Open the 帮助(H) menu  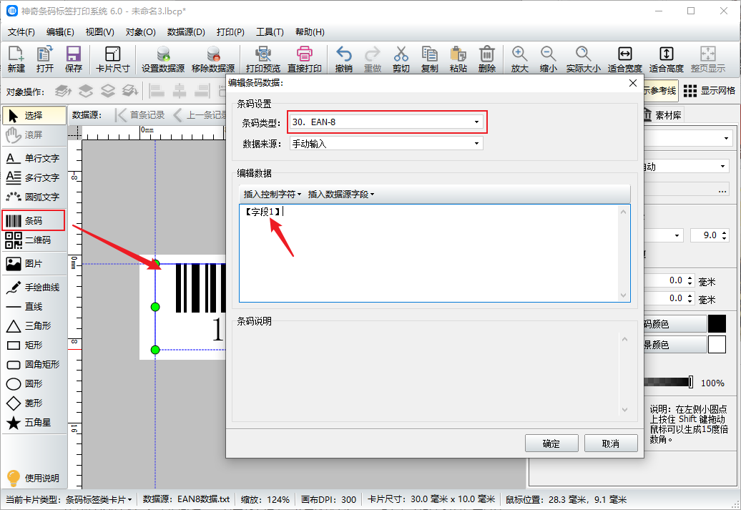[310, 32]
